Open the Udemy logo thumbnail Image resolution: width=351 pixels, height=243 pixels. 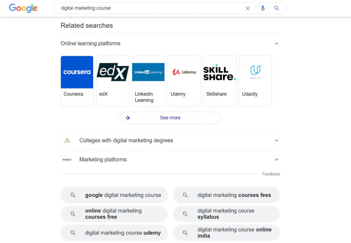click(184, 72)
